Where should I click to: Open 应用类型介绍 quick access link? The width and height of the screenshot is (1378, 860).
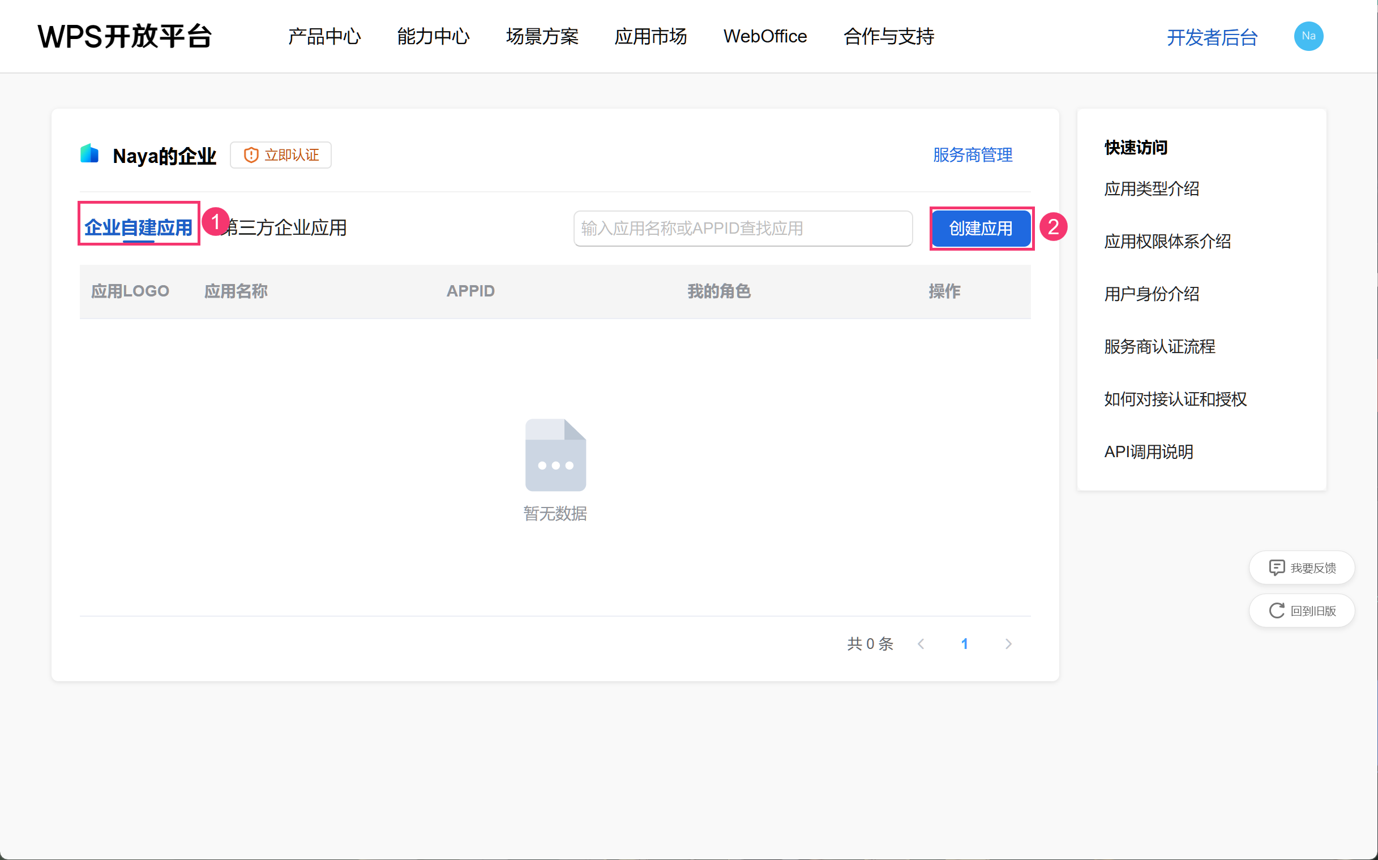click(x=1151, y=188)
